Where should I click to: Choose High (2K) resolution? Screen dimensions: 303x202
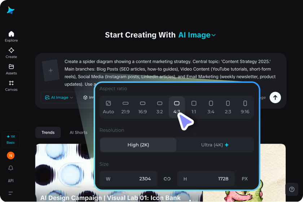139,145
